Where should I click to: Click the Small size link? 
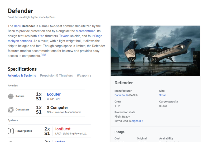162,95
